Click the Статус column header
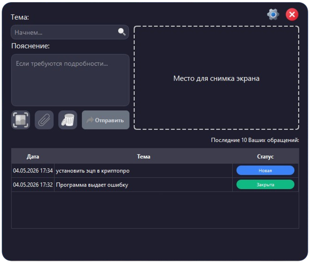The width and height of the screenshot is (311, 262). pyautogui.click(x=265, y=157)
